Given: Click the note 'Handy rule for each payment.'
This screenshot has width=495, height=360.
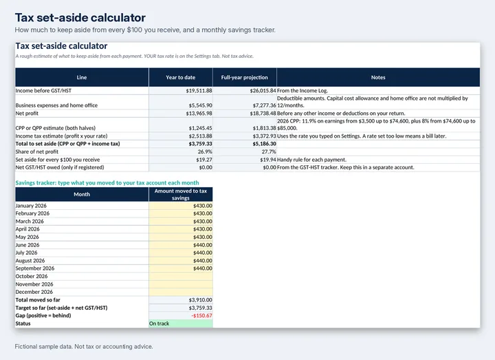Looking at the screenshot, I should coord(311,160).
